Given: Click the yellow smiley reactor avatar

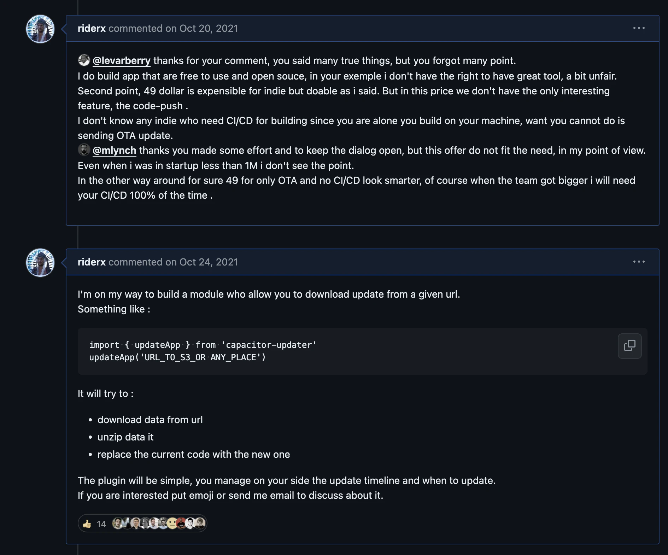Looking at the screenshot, I should click(x=172, y=523).
